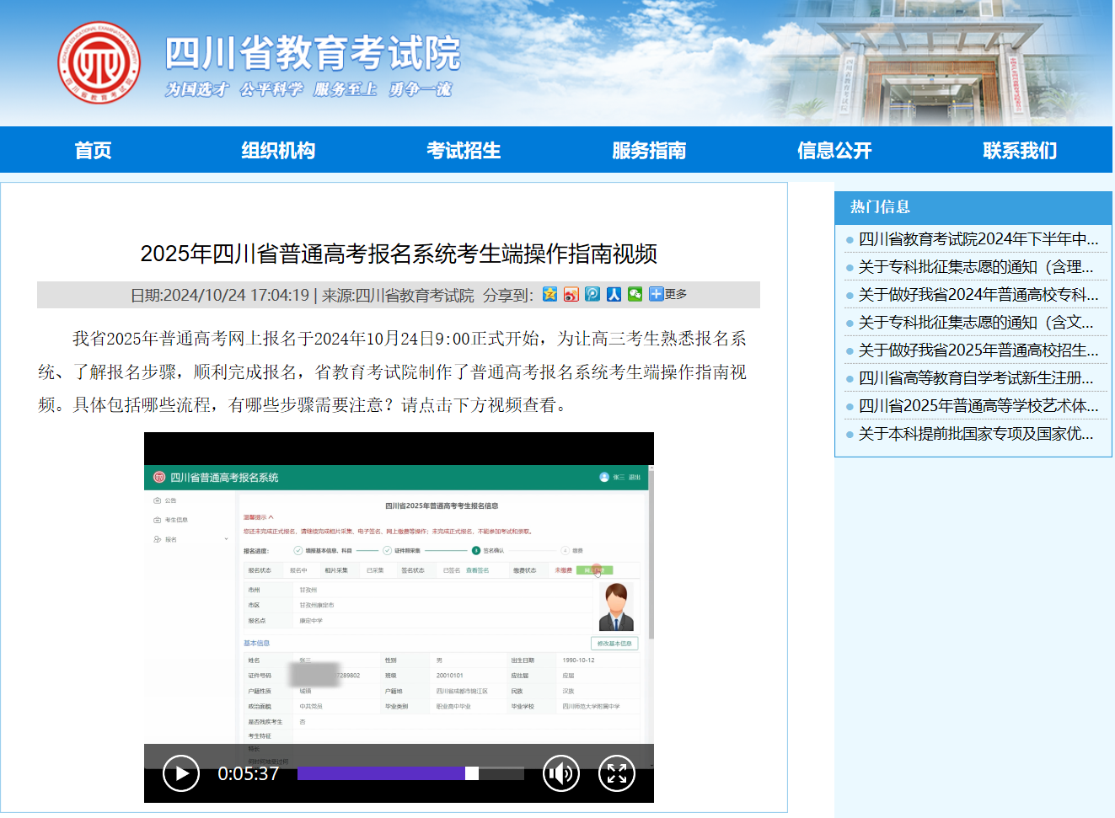Open the 联系我们 page
This screenshot has height=818, width=1115.
tap(1020, 151)
